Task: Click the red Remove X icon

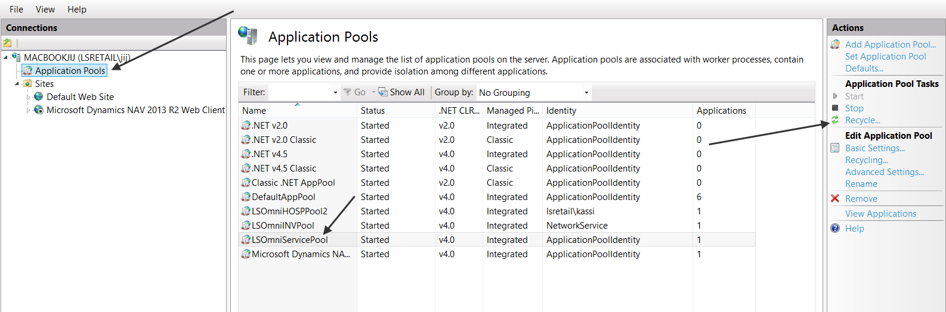Action: click(x=835, y=198)
